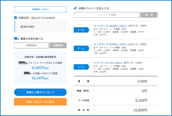
Task: Click the 小計：6,418円 subtotal text
Action: 100,72
